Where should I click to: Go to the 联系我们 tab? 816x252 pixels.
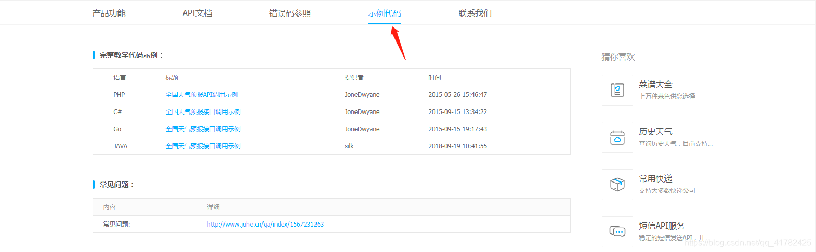[475, 13]
